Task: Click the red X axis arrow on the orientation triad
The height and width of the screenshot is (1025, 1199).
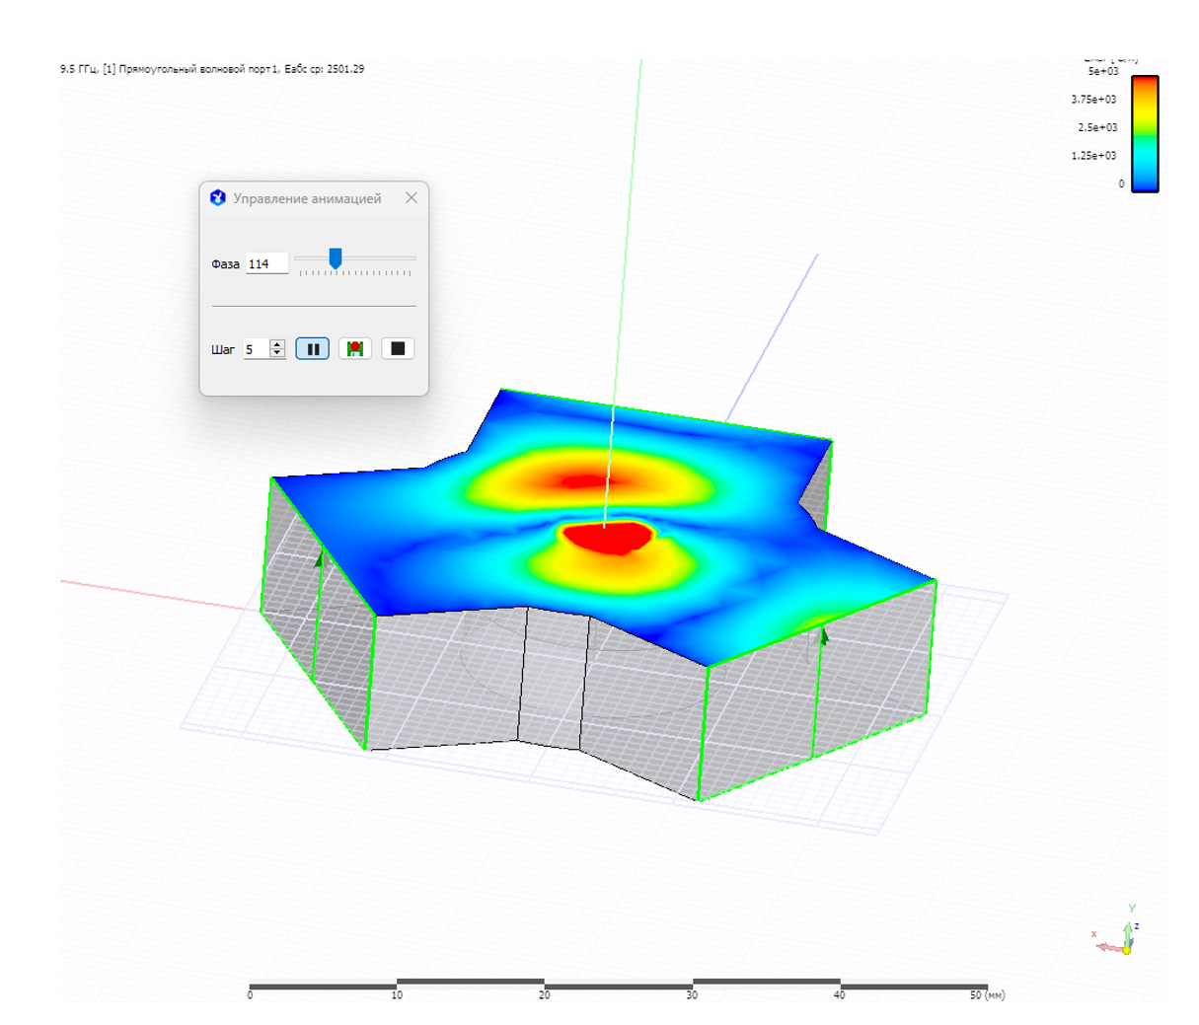Action: click(1108, 947)
